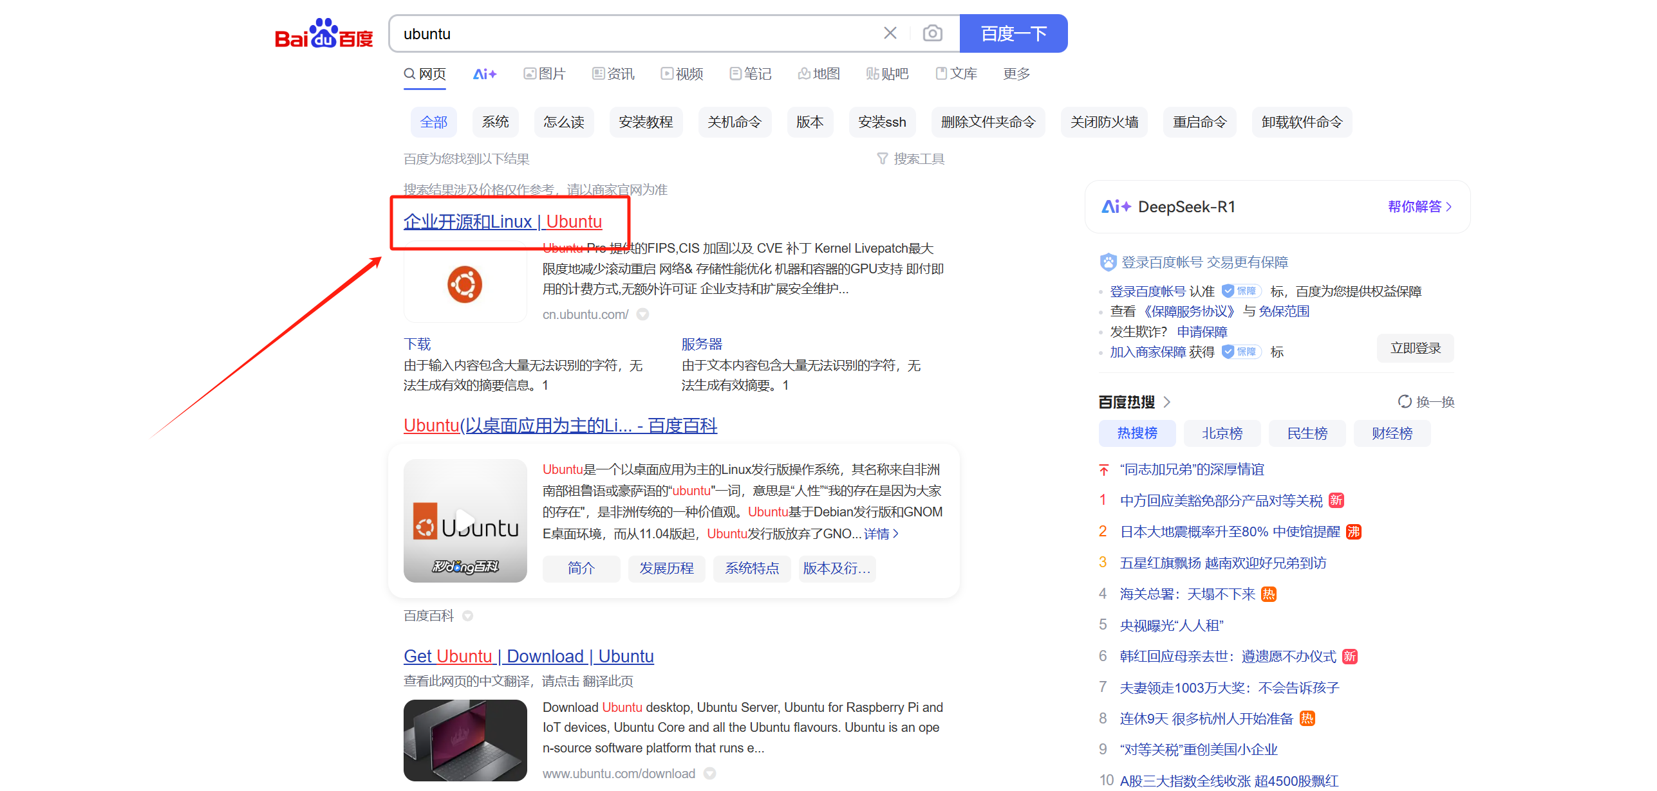
Task: Open the 发展历程 section button
Action: [x=666, y=568]
